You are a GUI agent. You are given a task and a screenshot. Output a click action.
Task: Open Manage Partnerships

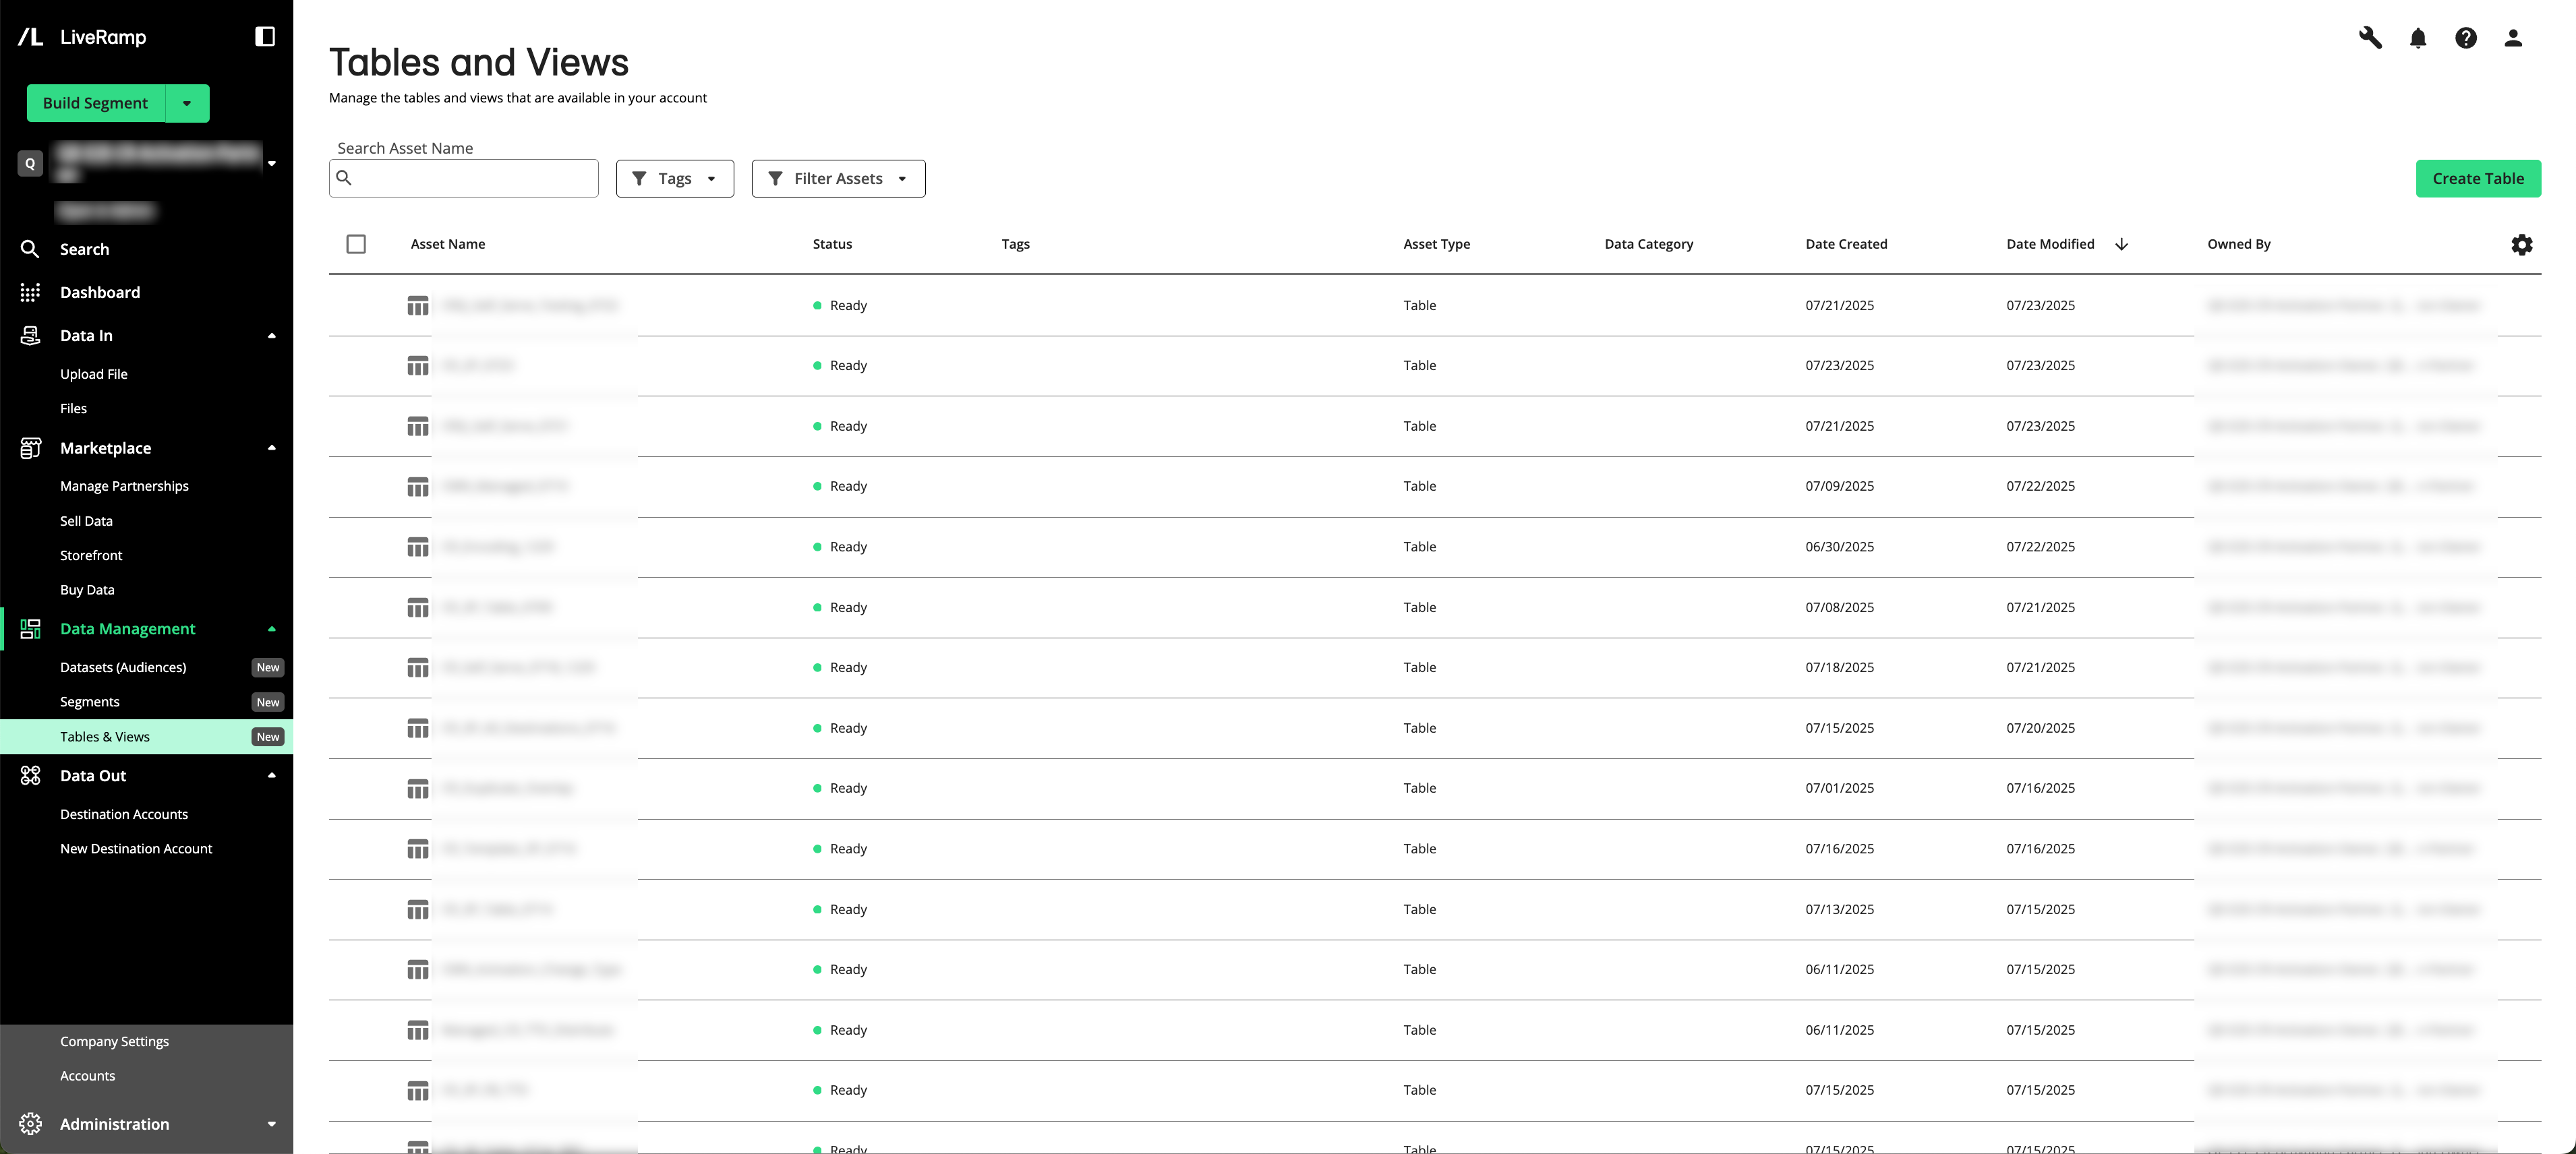(x=124, y=486)
